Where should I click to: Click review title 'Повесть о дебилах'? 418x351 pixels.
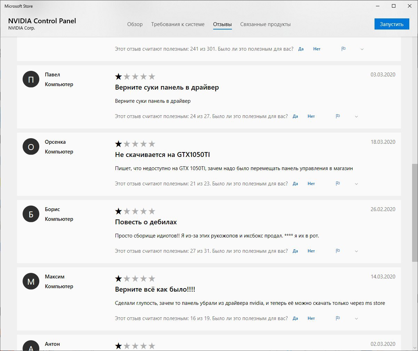pyautogui.click(x=146, y=222)
